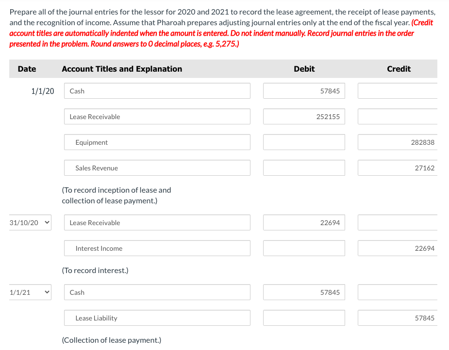
Task: Click the Sales Revenue account title field
Action: [157, 167]
